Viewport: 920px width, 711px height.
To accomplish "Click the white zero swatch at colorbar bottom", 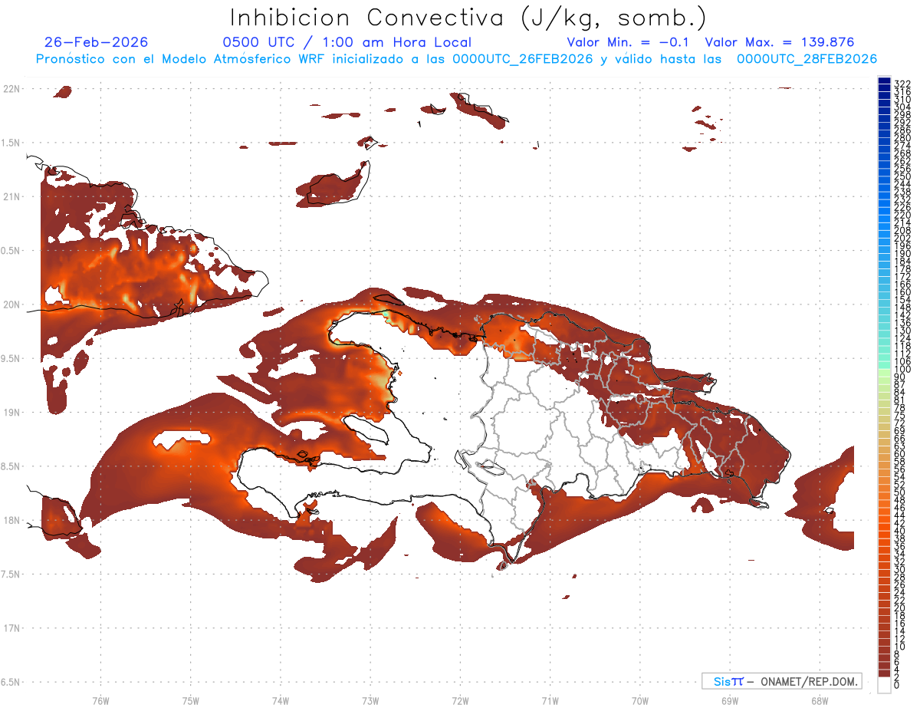I will click(x=885, y=685).
